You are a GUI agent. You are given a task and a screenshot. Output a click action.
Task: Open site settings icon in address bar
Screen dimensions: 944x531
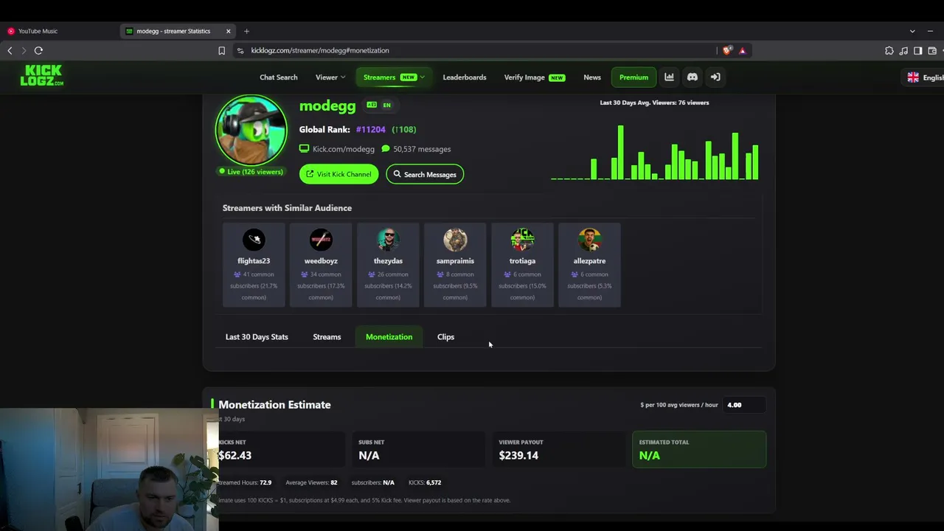point(240,50)
